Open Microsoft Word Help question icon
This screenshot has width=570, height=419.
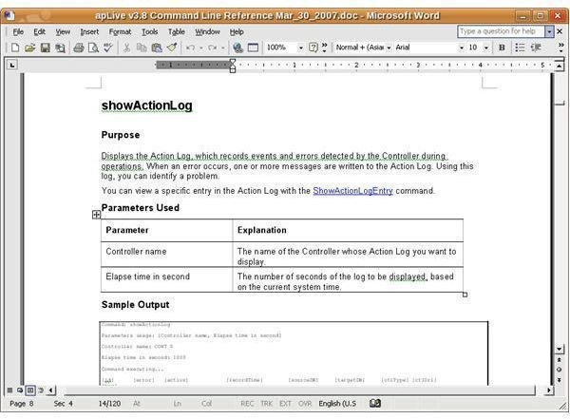click(x=313, y=48)
